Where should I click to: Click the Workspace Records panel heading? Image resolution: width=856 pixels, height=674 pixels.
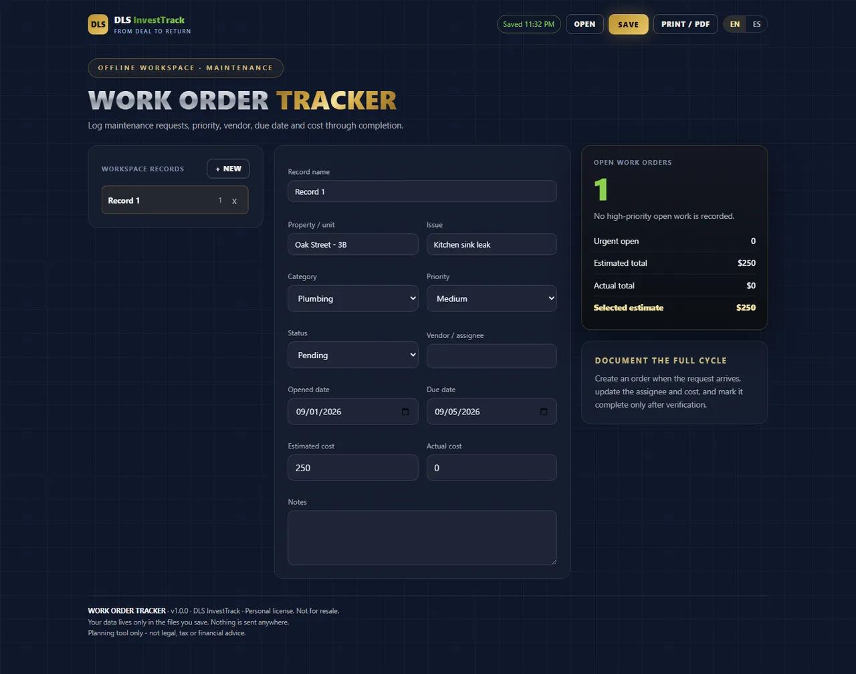pos(142,169)
